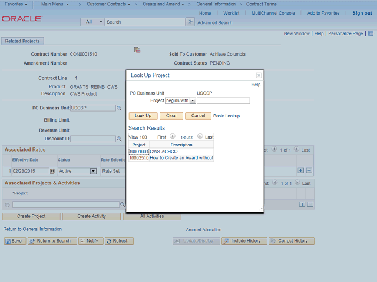Select project 10002510
Image resolution: width=377 pixels, height=282 pixels.
[x=139, y=158]
